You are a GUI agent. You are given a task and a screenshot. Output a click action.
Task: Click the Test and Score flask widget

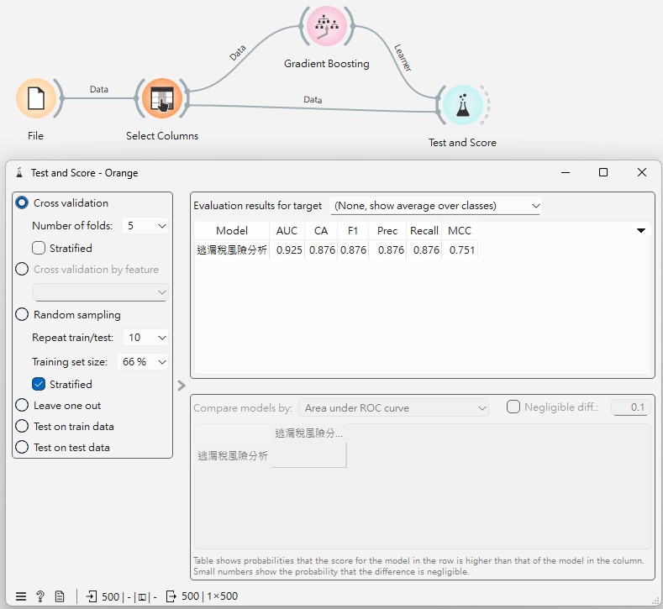[x=461, y=106]
